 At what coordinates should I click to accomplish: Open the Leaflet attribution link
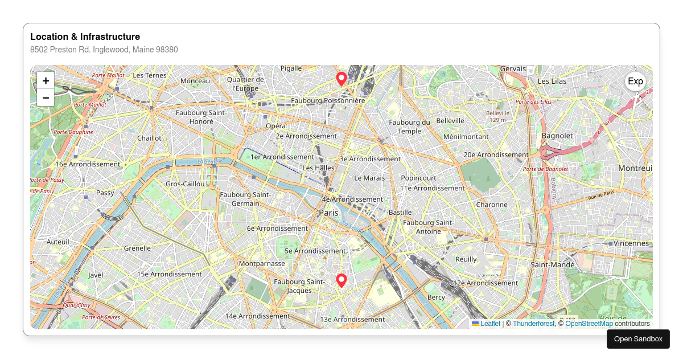click(486, 324)
